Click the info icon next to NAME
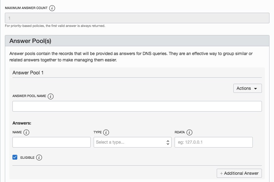274x182 pixels. coord(26,132)
